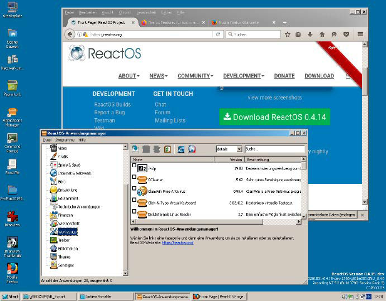Open Pocket icon in Firefox toolbar

(x=346, y=35)
